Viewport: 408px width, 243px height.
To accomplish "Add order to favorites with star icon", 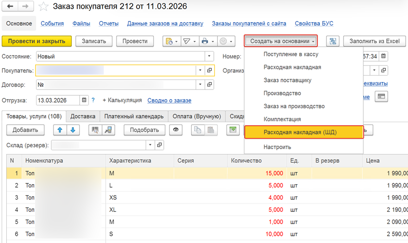I will pyautogui.click(x=44, y=7).
